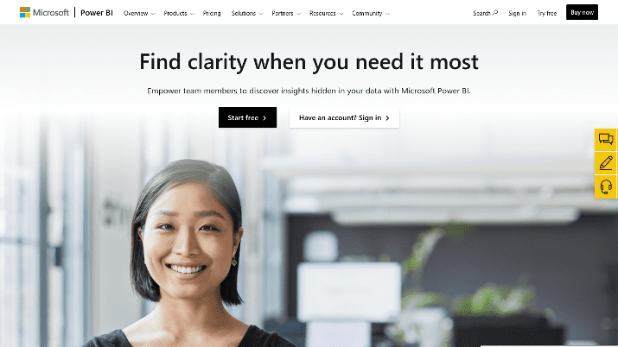Viewport: 618px width, 347px height.
Task: Click the Buy now button
Action: point(583,12)
